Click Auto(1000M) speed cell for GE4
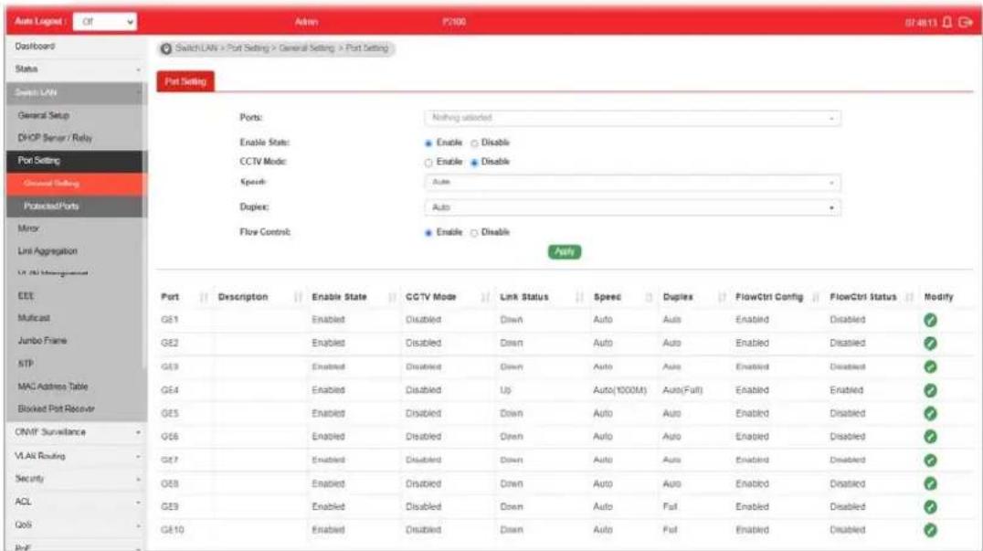The height and width of the screenshot is (551, 983). (x=619, y=390)
